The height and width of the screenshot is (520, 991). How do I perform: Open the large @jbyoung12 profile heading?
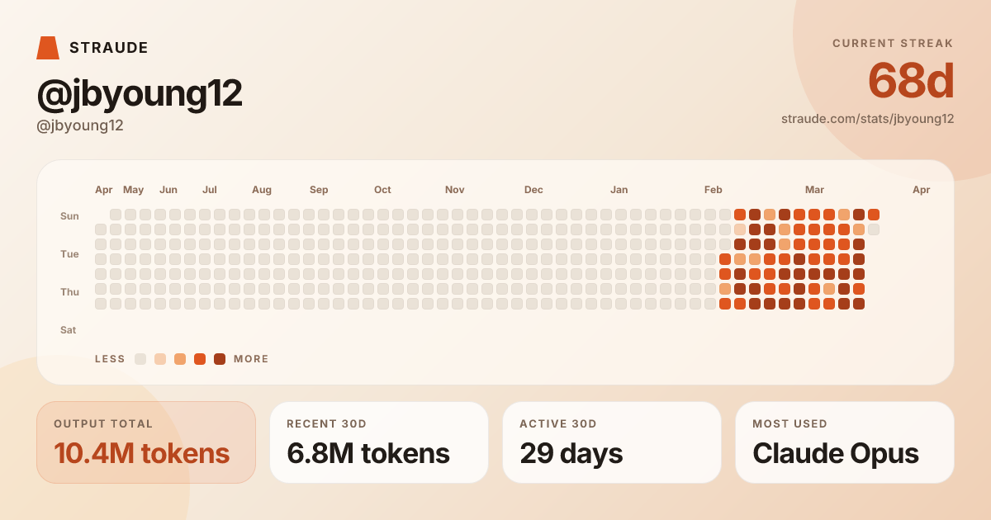[140, 94]
